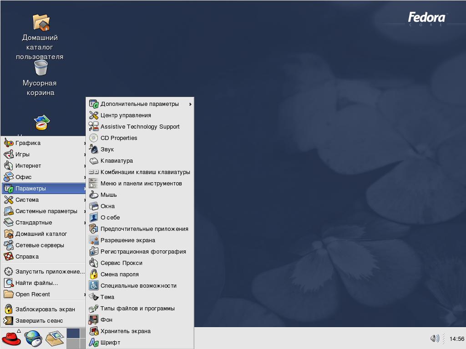Expand the Графика submenu

[44, 143]
